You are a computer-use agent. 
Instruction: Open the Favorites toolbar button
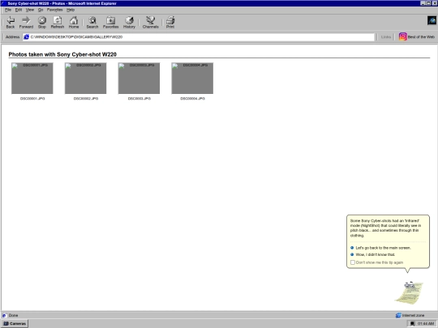pyautogui.click(x=110, y=23)
